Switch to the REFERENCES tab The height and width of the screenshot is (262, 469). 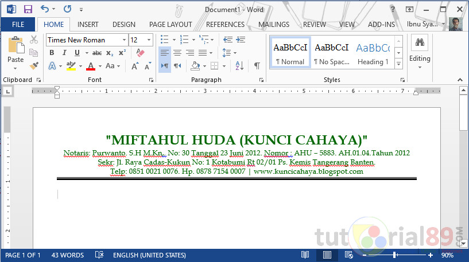225,25
